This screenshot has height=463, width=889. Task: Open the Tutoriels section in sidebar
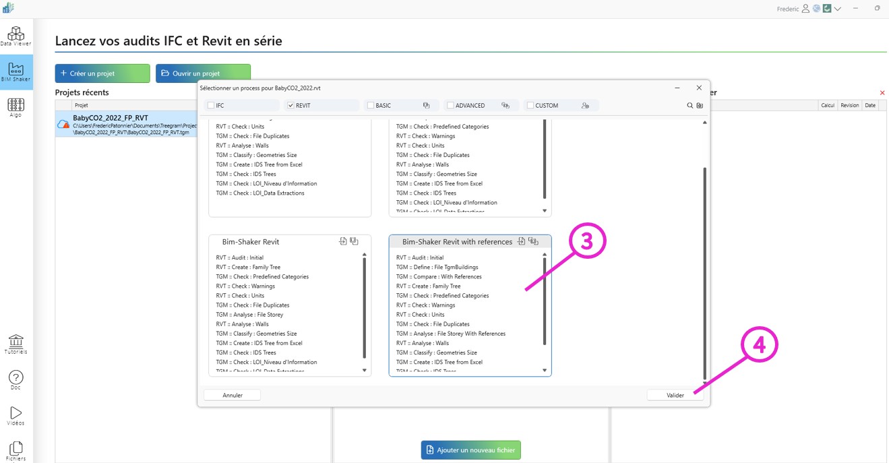(x=16, y=343)
